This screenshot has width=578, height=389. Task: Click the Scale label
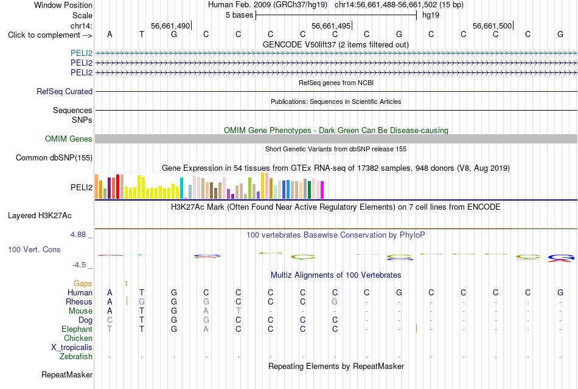point(83,15)
